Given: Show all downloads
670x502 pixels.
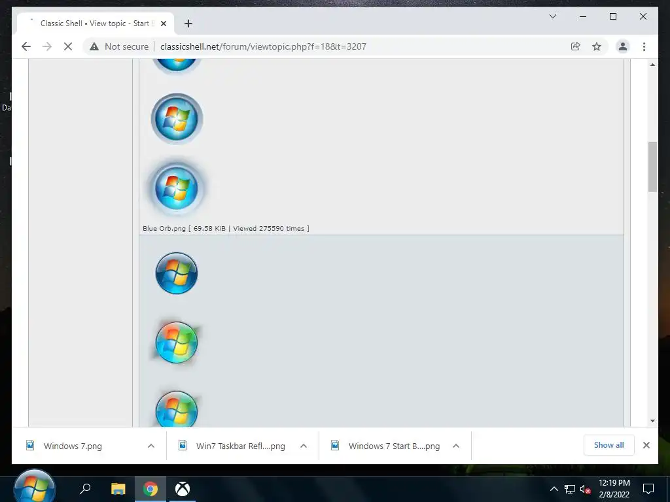Looking at the screenshot, I should (x=609, y=445).
